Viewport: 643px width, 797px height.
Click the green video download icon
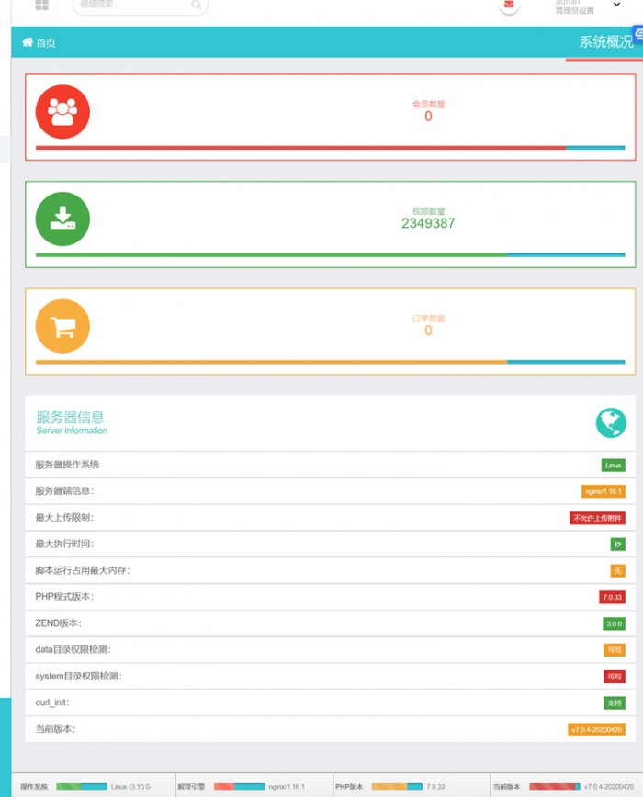coord(62,219)
